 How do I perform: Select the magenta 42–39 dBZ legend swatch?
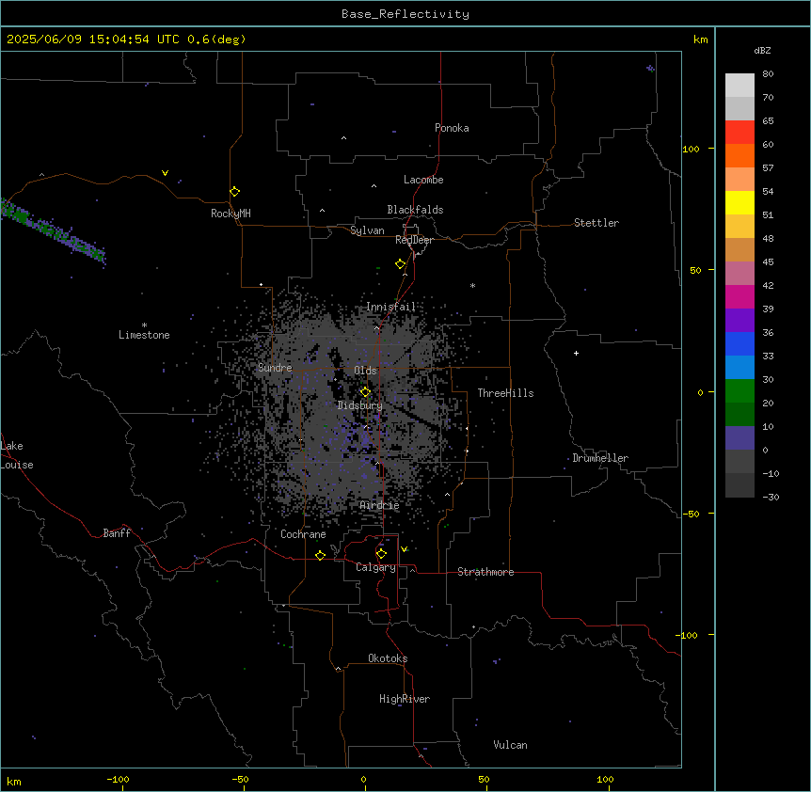(739, 296)
